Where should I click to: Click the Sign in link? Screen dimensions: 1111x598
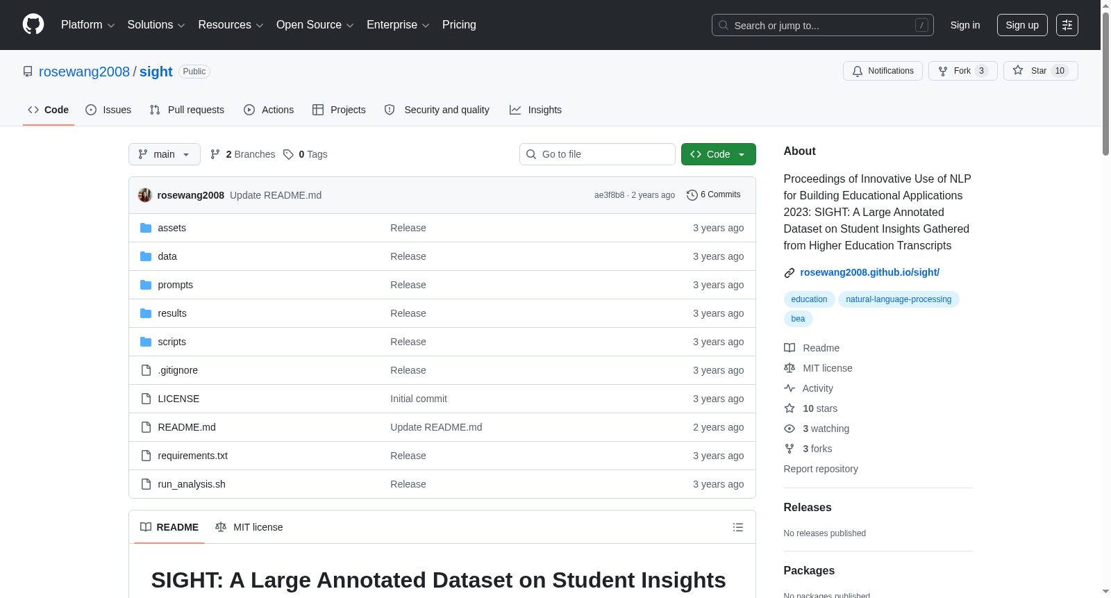pyautogui.click(x=965, y=25)
